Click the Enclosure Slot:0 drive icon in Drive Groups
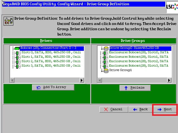Screen dimensions: 178x133 [x=105, y=53]
